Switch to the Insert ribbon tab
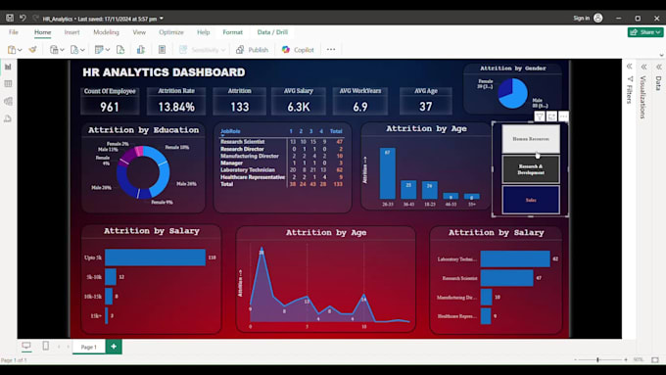The width and height of the screenshot is (666, 375). [x=71, y=32]
